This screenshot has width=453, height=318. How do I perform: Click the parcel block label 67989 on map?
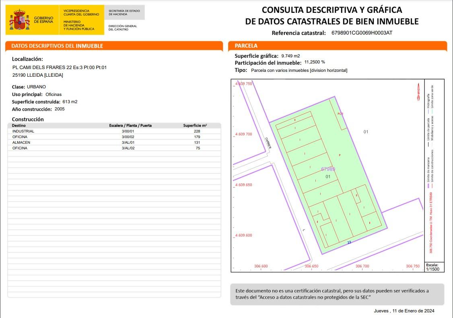pos(328,169)
